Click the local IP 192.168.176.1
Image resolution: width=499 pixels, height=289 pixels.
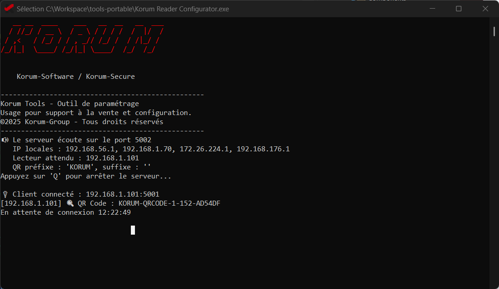pos(263,149)
